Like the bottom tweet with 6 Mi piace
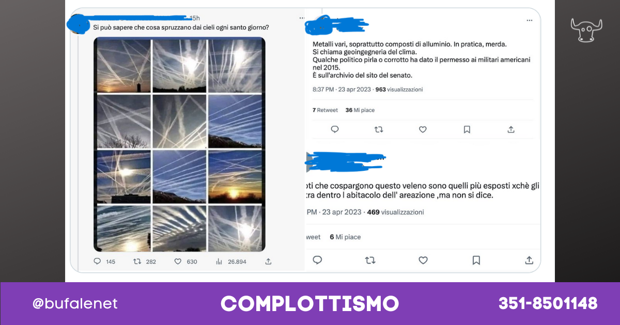The height and width of the screenshot is (325, 620). click(423, 260)
